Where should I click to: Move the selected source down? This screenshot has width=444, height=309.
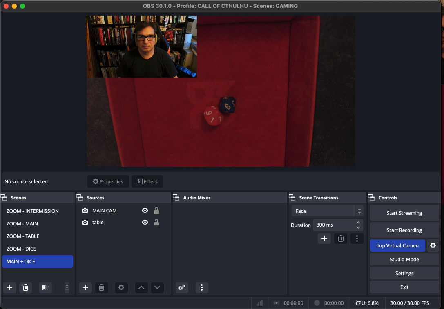point(157,287)
